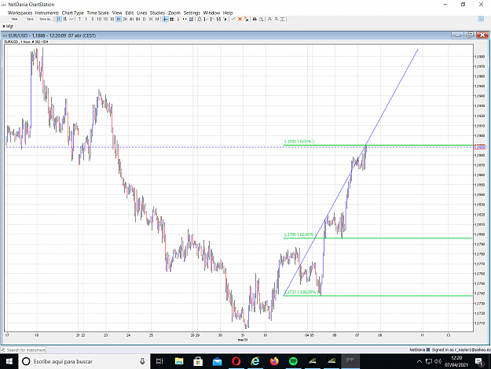This screenshot has height=369, width=491.
Task: Toggle the crosshair cursor tool
Action: coord(165,19)
